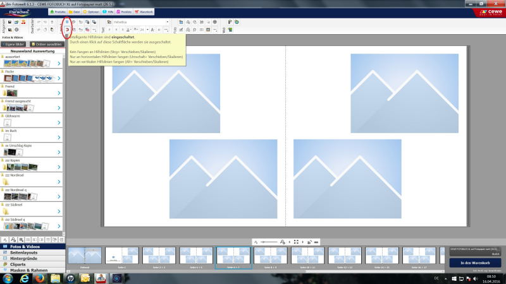Viewport: 506px width, 284px height.
Task: Click the fit-to-screen icon in zoom bar
Action: 296,242
